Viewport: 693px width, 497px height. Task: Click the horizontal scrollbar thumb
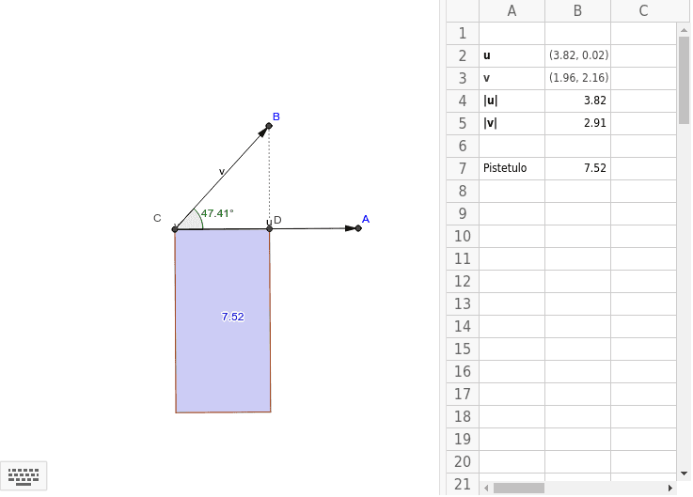[x=519, y=488]
